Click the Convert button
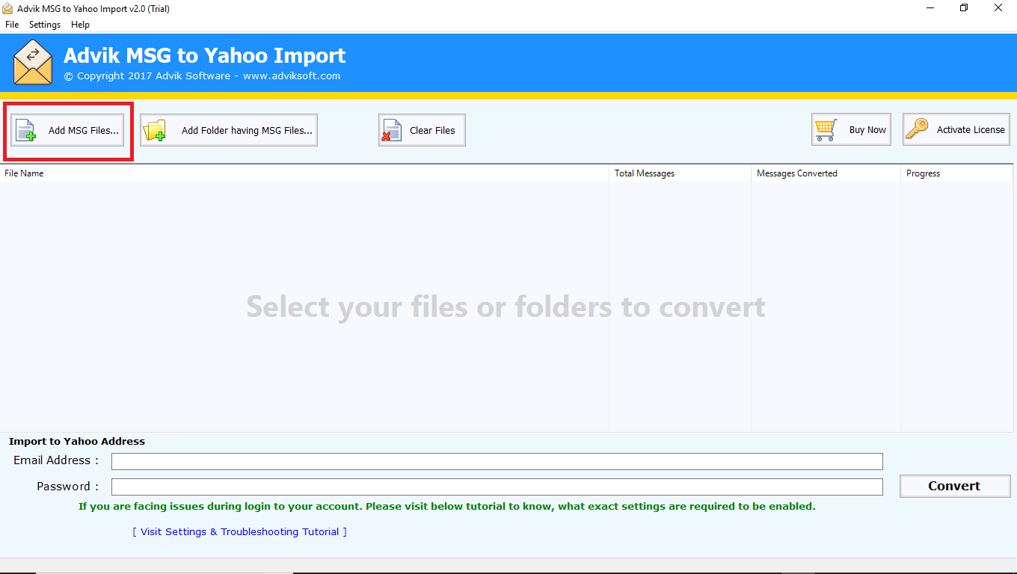This screenshot has width=1017, height=574. 955,486
